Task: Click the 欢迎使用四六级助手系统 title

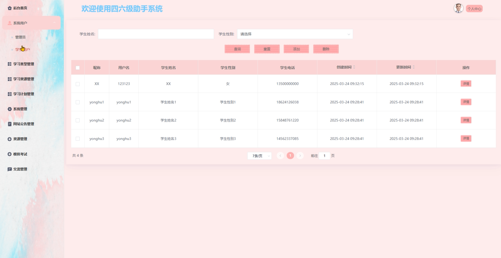Action: pos(122,9)
